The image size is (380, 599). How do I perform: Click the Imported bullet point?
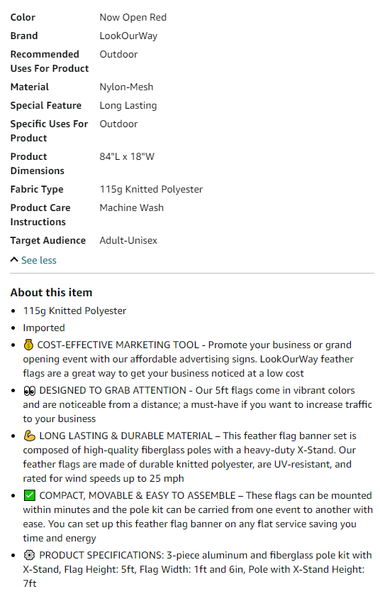click(x=44, y=328)
